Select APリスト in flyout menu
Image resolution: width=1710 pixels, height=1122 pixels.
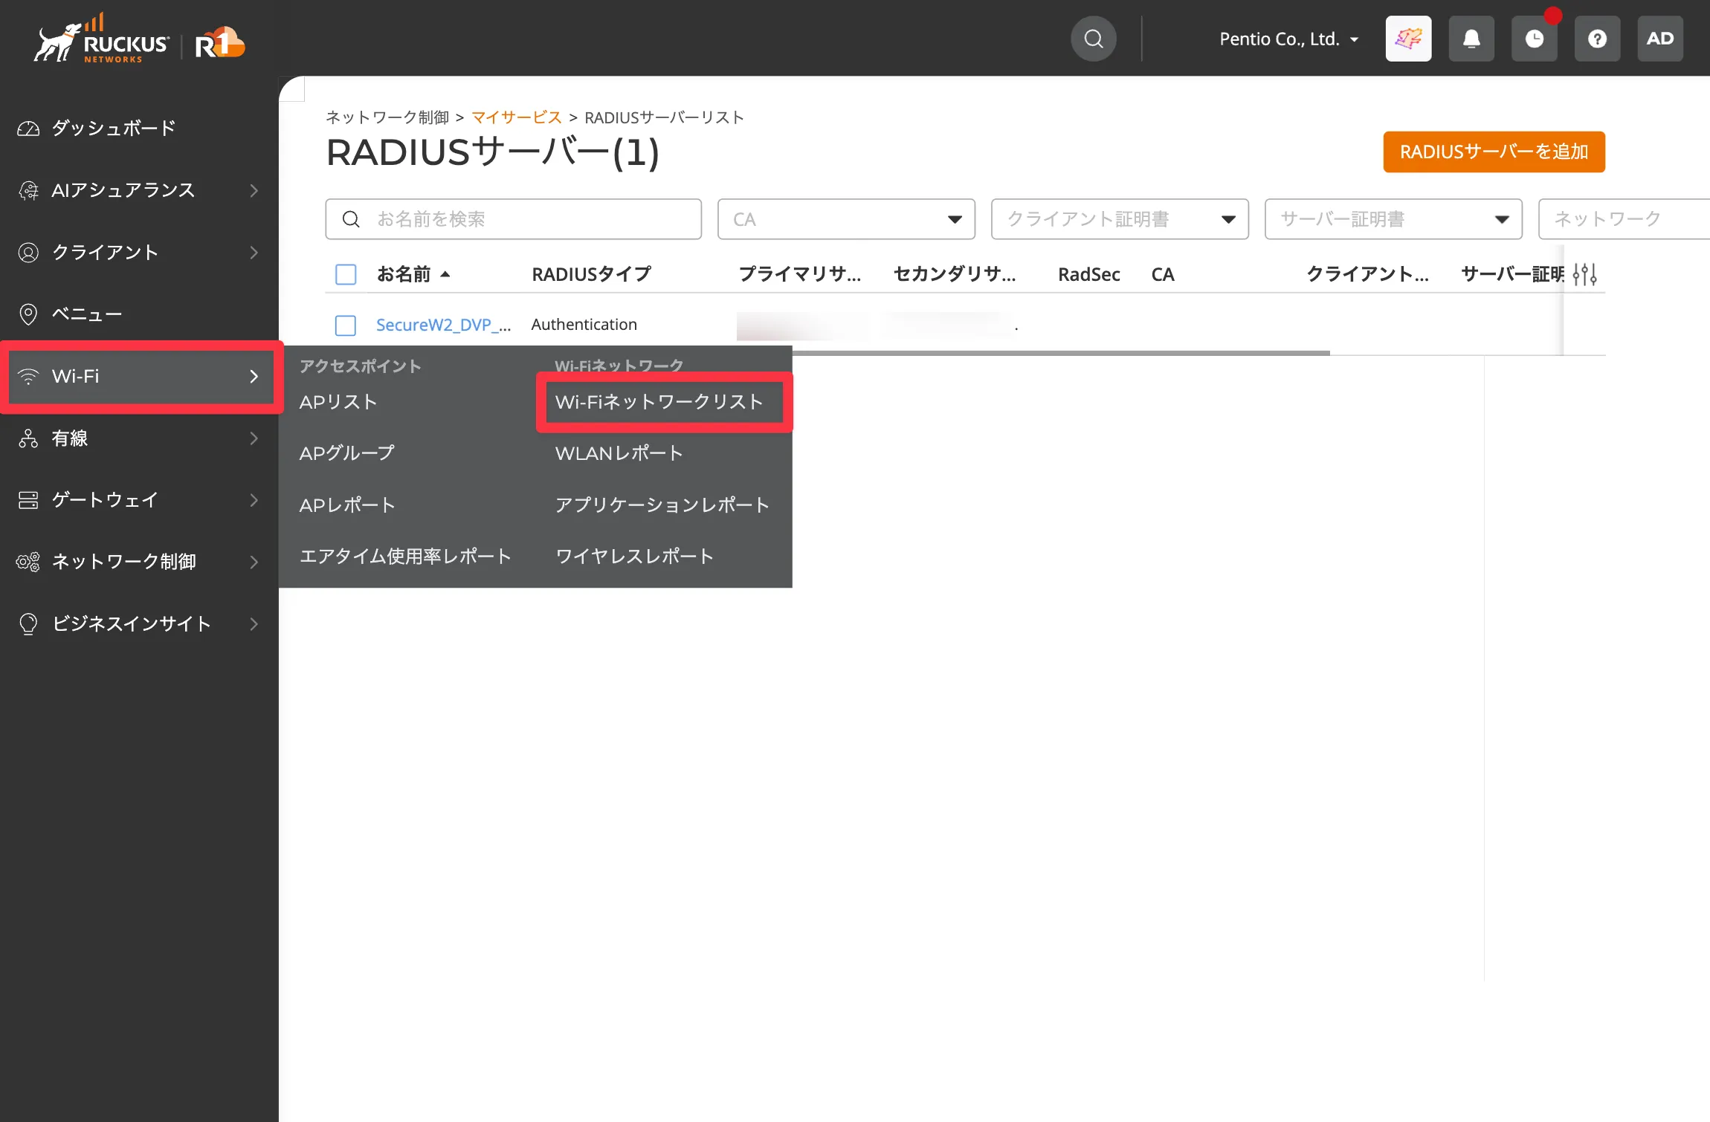pyautogui.click(x=338, y=402)
